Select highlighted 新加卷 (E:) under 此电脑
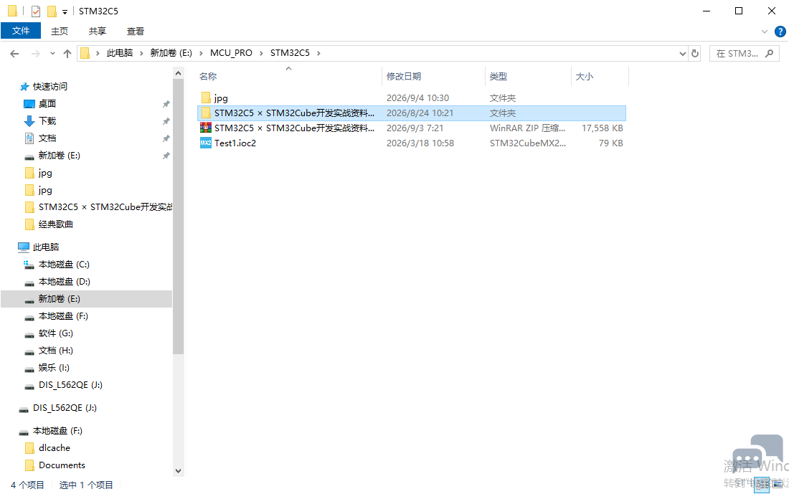The image size is (789, 494). pos(86,299)
